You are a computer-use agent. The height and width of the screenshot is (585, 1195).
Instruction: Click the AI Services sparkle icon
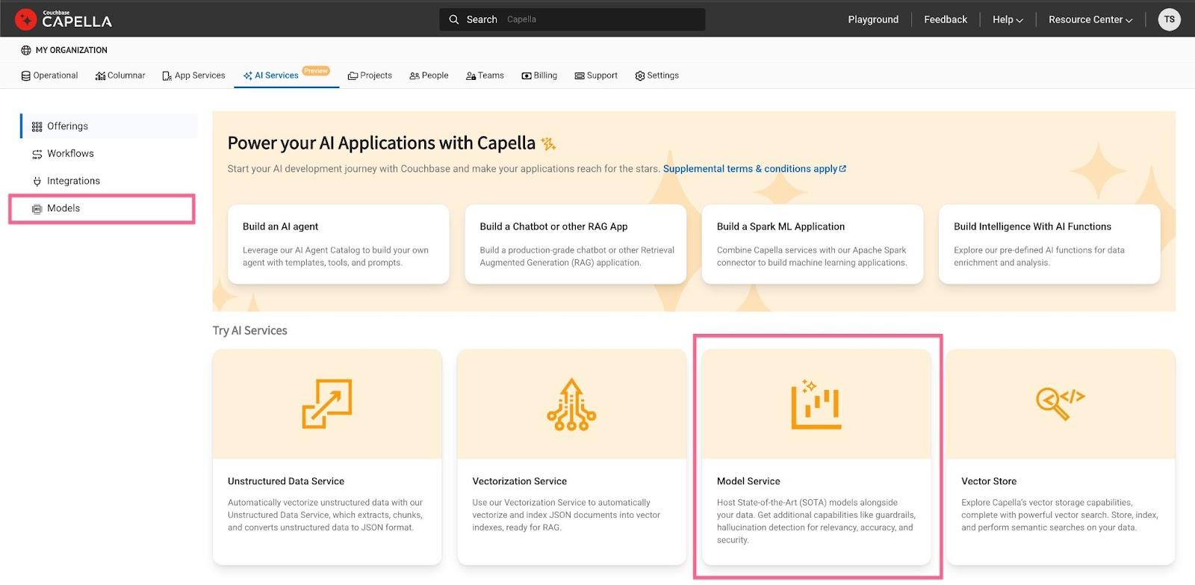[x=247, y=75]
